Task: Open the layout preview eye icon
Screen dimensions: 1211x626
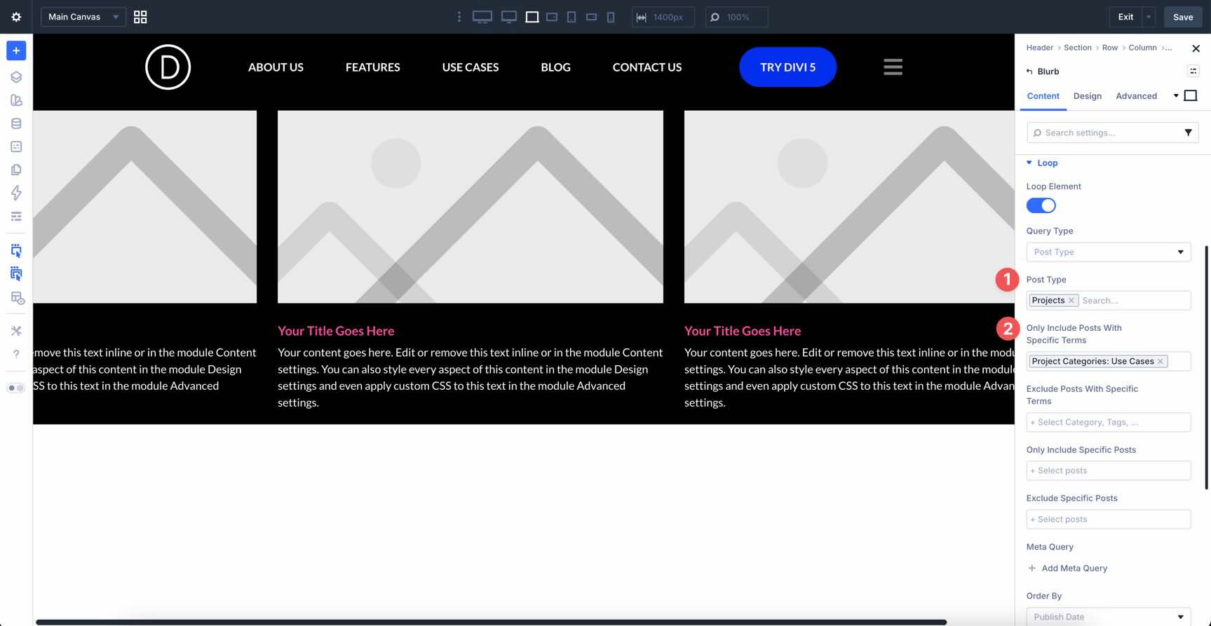Action: point(18,298)
